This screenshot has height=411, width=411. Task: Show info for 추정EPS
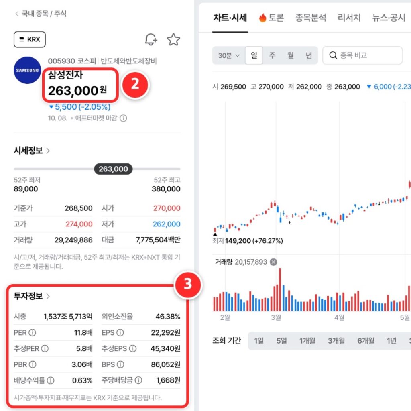133,349
